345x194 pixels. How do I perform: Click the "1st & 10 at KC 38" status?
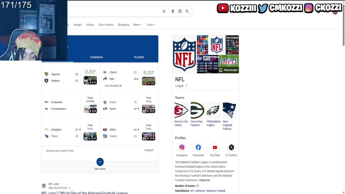tap(113, 86)
